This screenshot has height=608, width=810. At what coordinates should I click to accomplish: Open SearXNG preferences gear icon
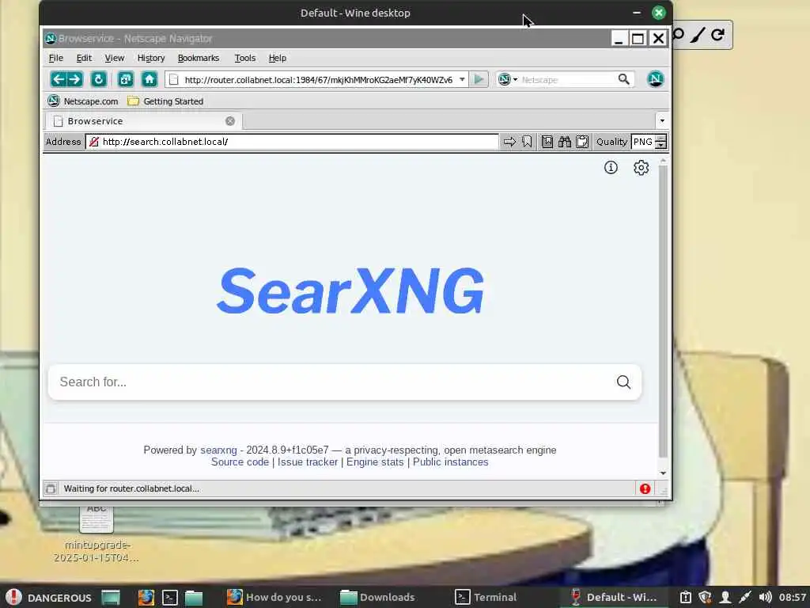pos(641,168)
